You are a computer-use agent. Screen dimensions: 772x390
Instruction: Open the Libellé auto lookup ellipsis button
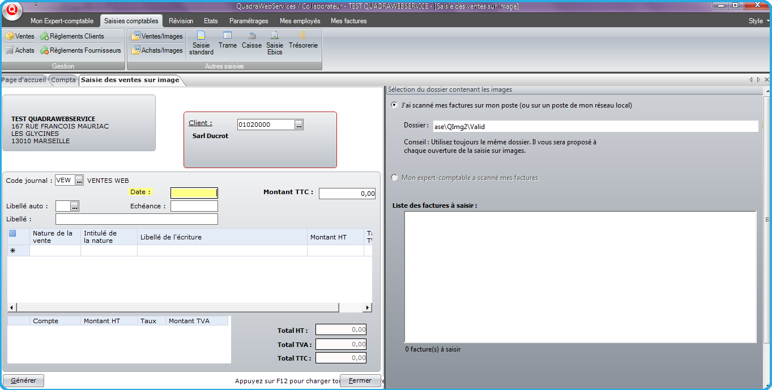click(74, 206)
